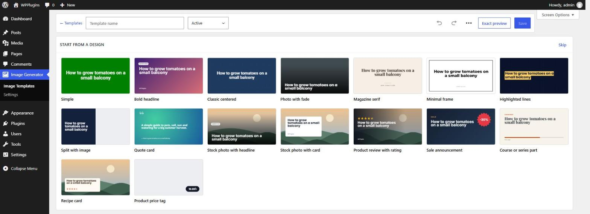Open Settings submenu under Image Generator
The width and height of the screenshot is (590, 214).
tap(11, 95)
